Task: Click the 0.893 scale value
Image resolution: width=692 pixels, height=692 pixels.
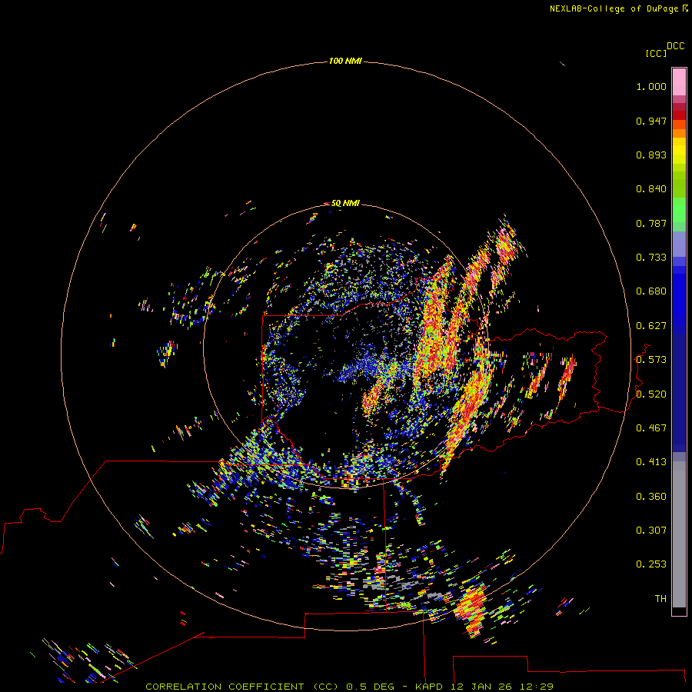Action: point(651,155)
